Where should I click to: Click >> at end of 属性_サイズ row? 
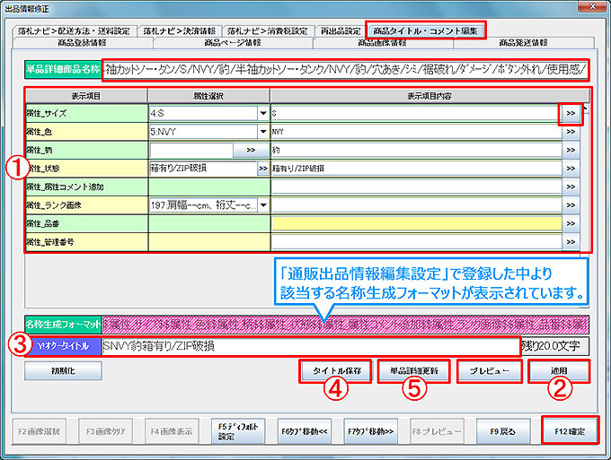point(571,113)
